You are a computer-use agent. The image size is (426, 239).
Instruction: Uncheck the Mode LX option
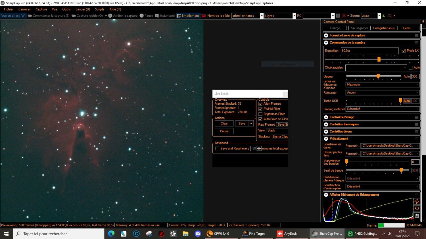point(404,50)
